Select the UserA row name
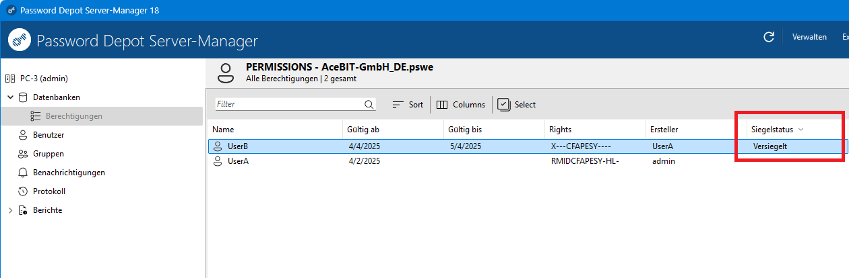Screen dimensions: 849x278 coord(239,161)
